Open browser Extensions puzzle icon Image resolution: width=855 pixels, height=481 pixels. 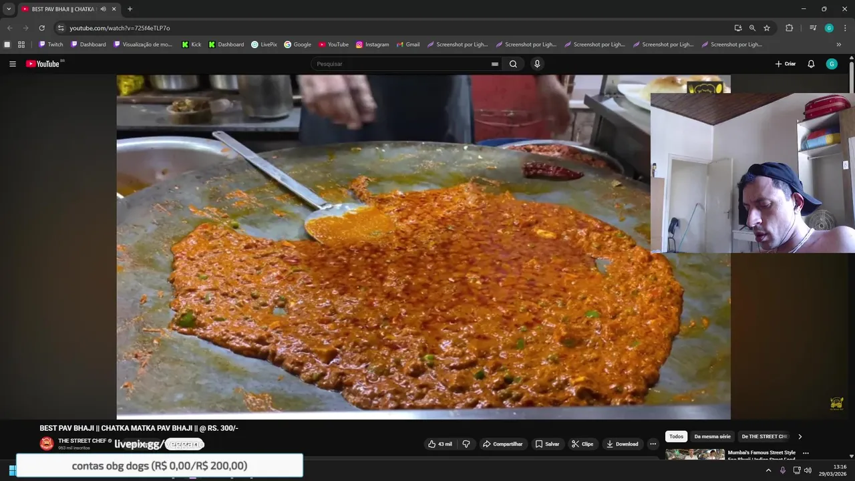[789, 28]
